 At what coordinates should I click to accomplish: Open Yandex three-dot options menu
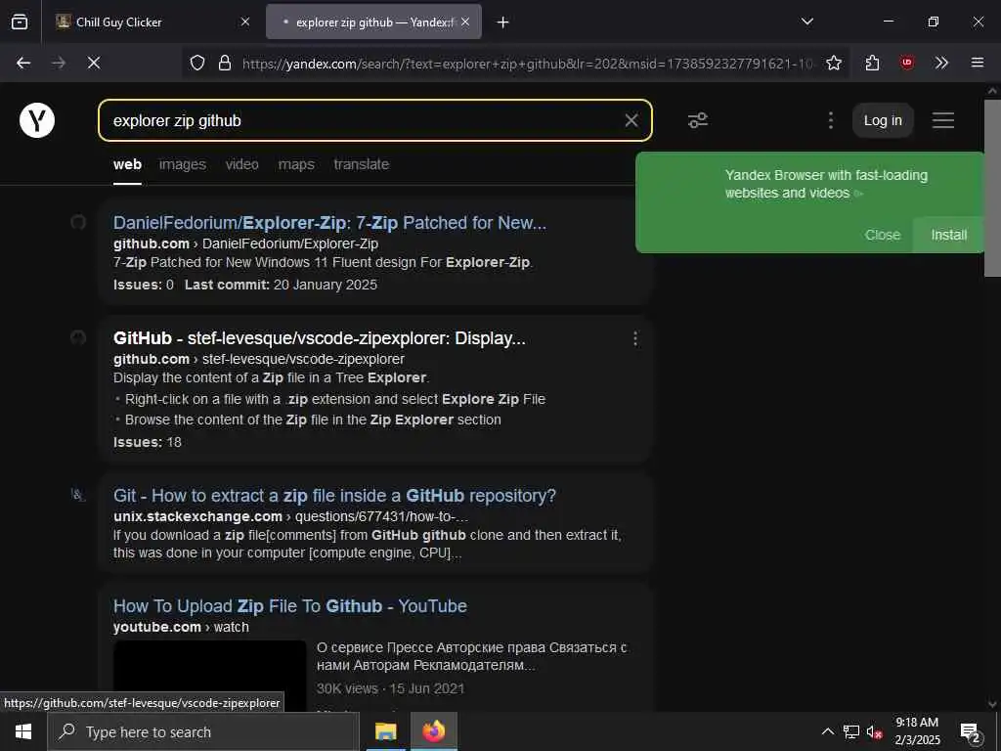(830, 120)
